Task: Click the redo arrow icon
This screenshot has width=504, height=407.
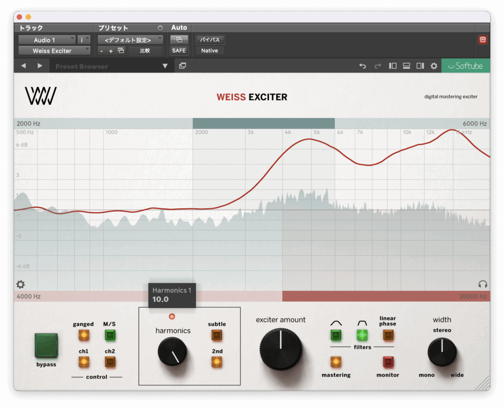Action: (x=378, y=66)
